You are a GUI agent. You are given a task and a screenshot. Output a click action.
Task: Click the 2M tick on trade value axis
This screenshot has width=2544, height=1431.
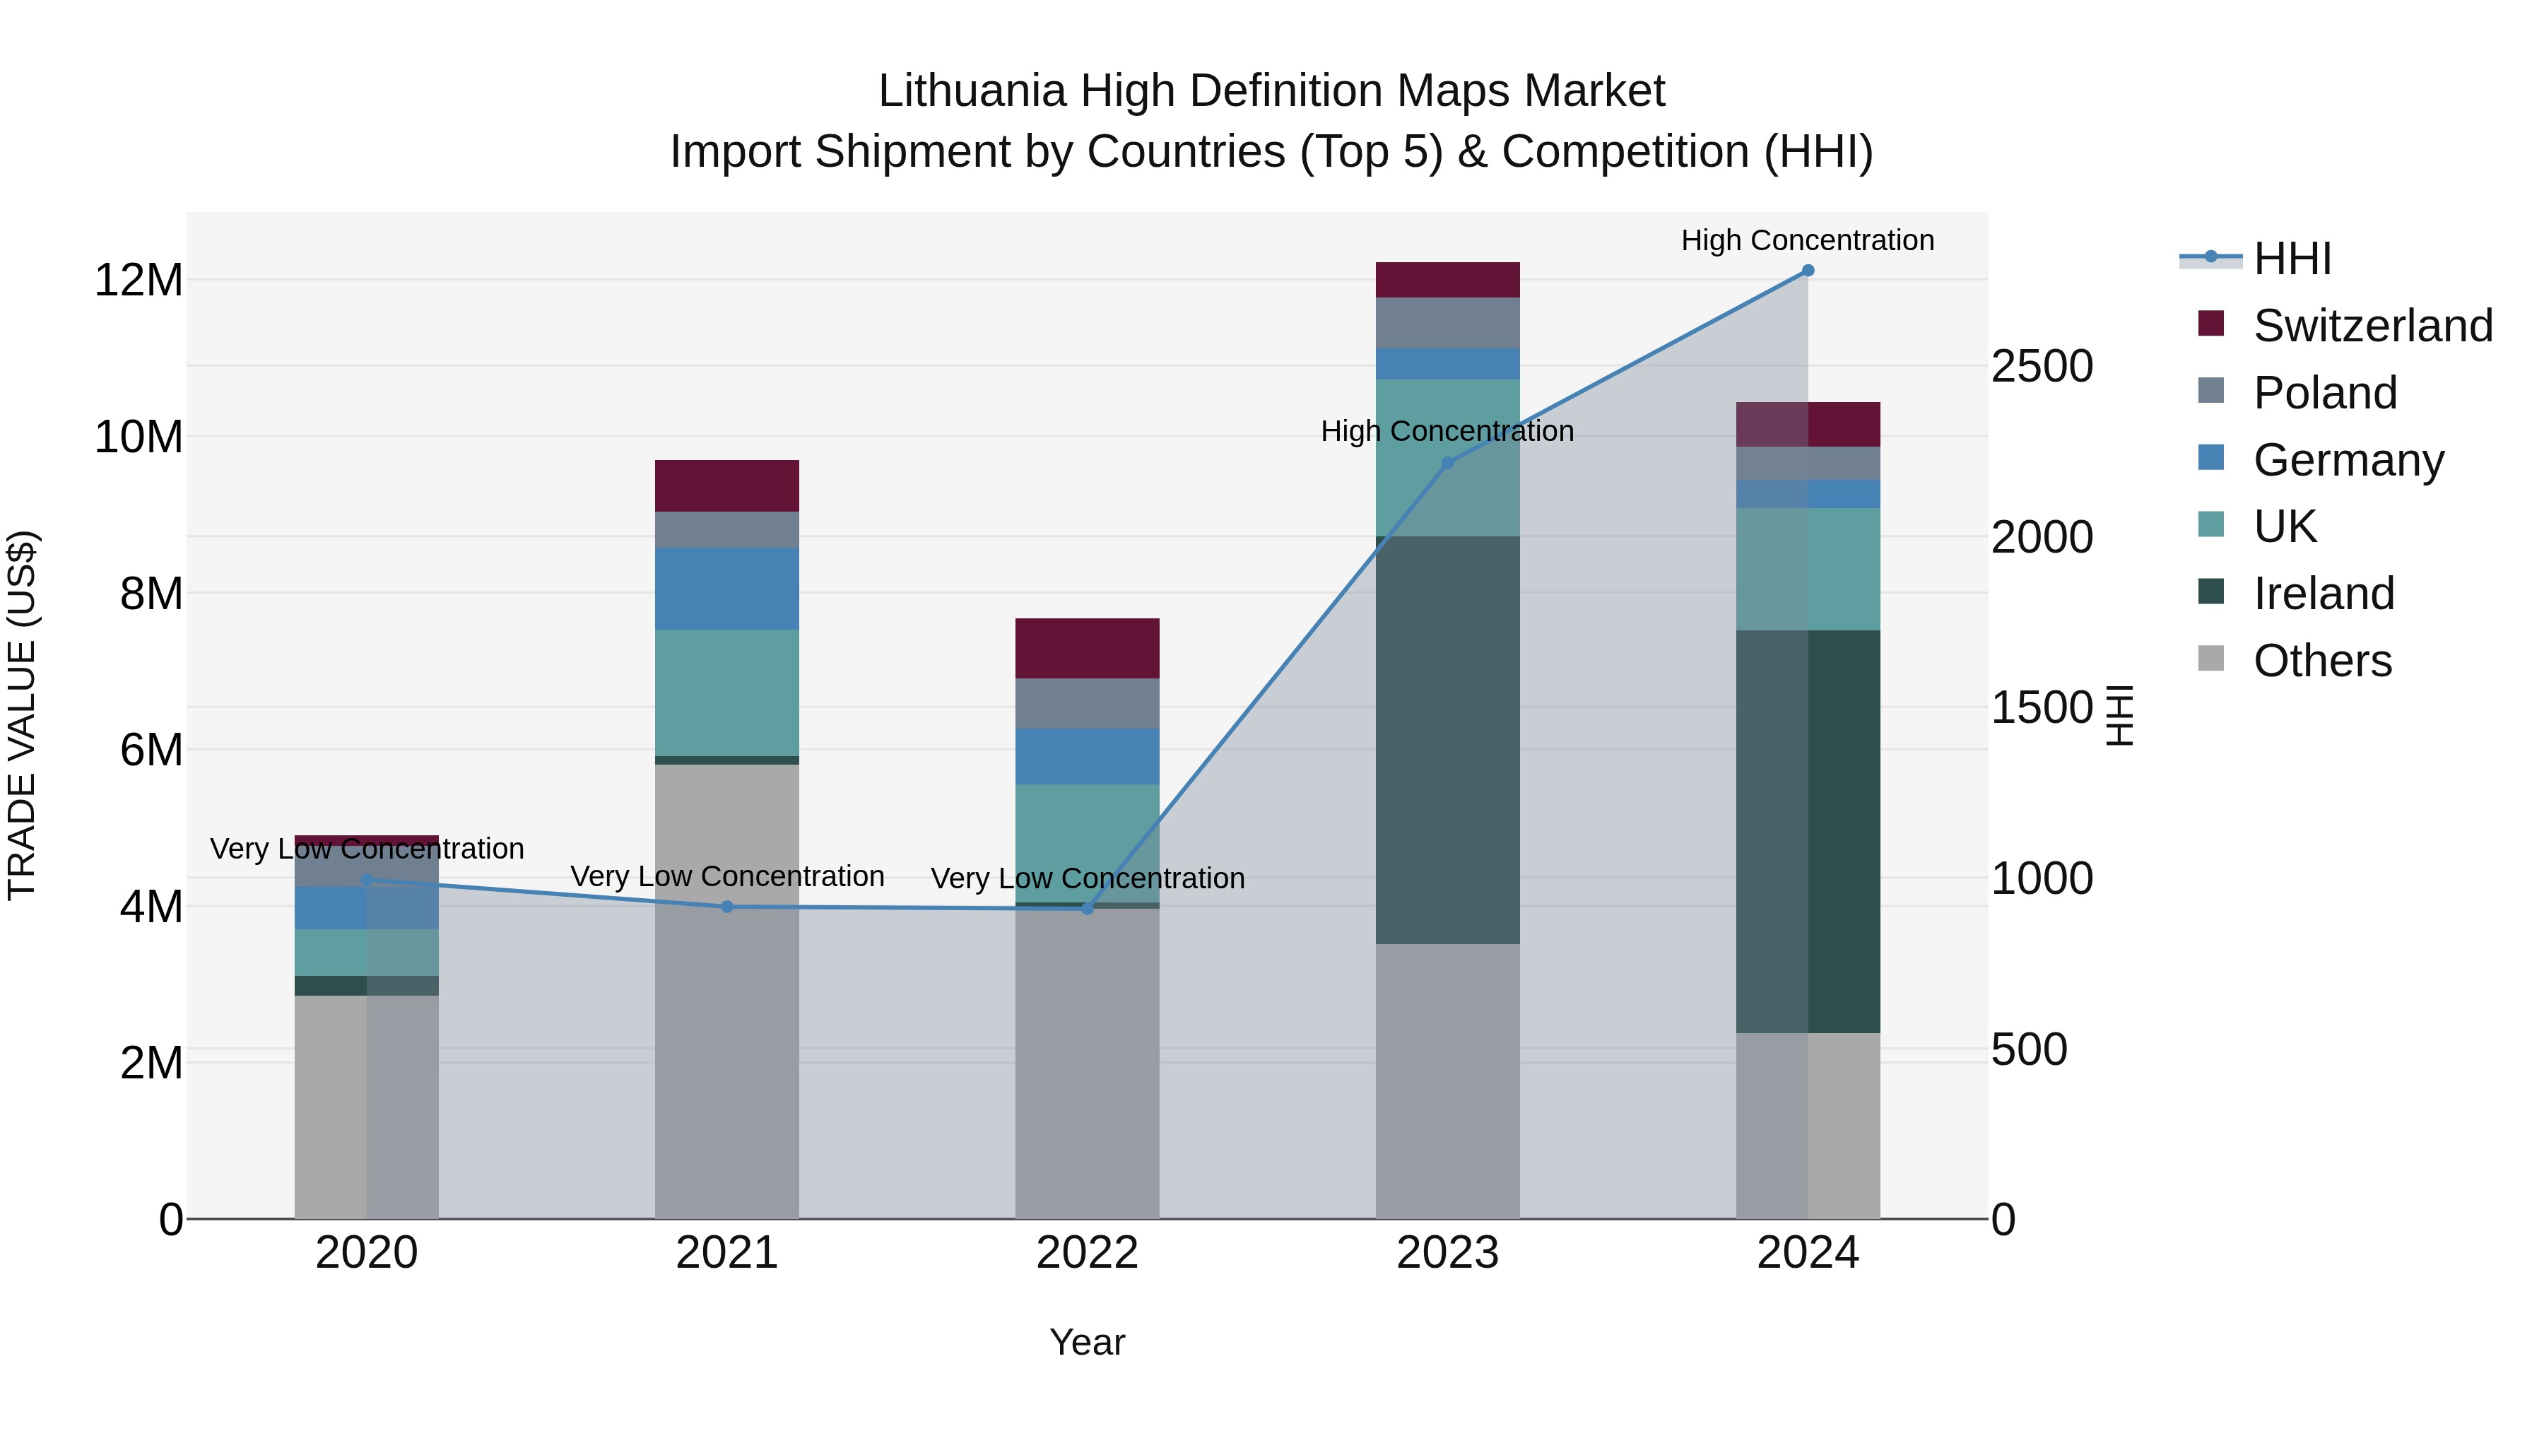[151, 1063]
